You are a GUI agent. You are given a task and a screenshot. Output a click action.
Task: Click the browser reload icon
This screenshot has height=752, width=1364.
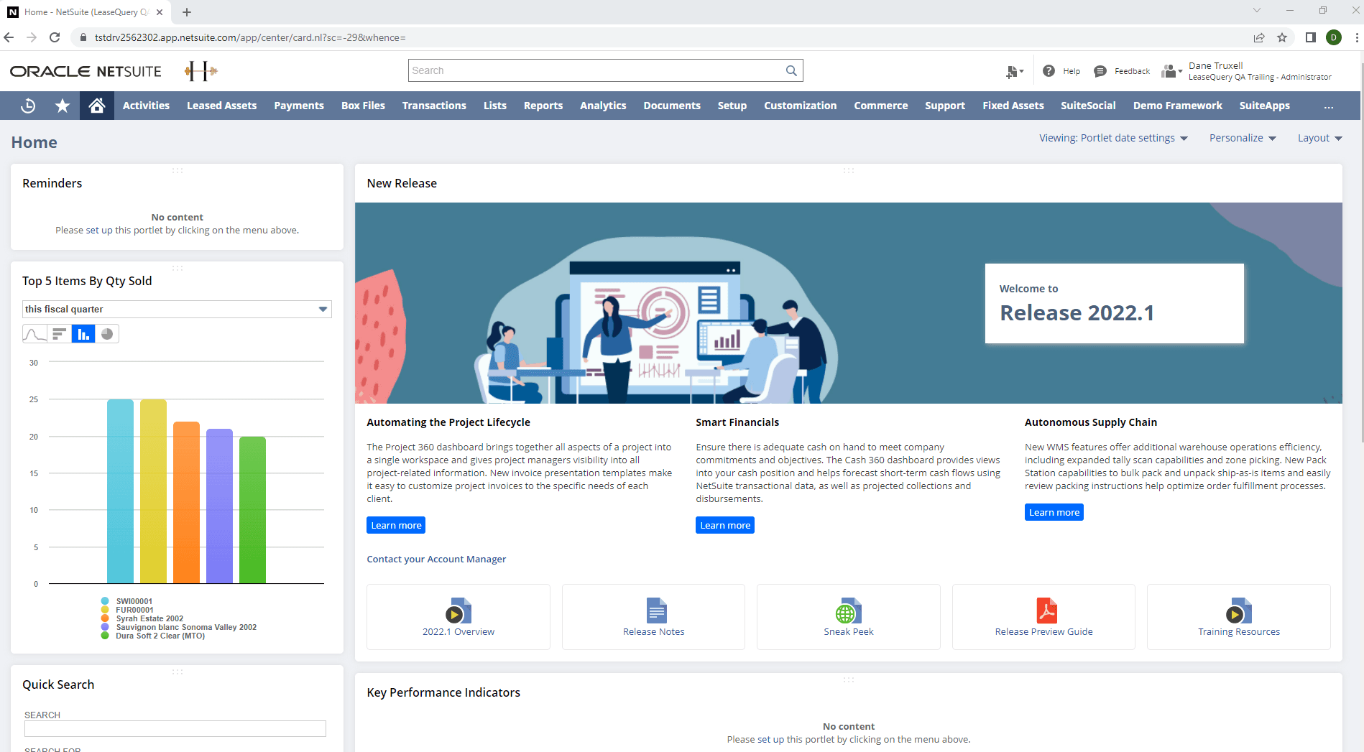pyautogui.click(x=55, y=37)
